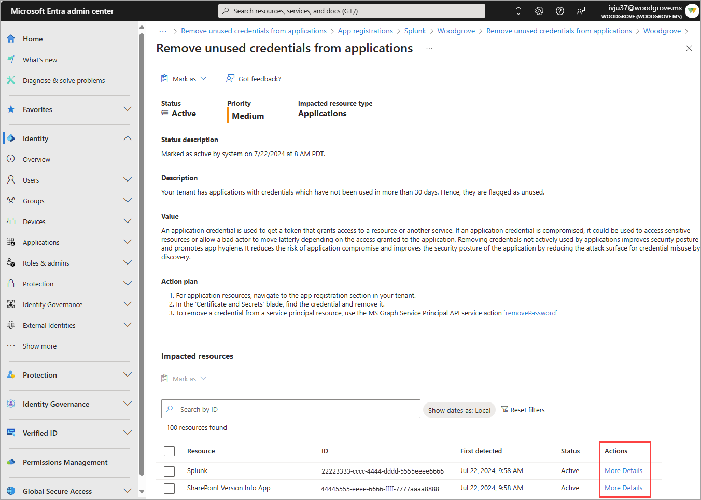Image resolution: width=701 pixels, height=500 pixels.
Task: Click the Diagnose & solve problems icon
Action: click(11, 80)
